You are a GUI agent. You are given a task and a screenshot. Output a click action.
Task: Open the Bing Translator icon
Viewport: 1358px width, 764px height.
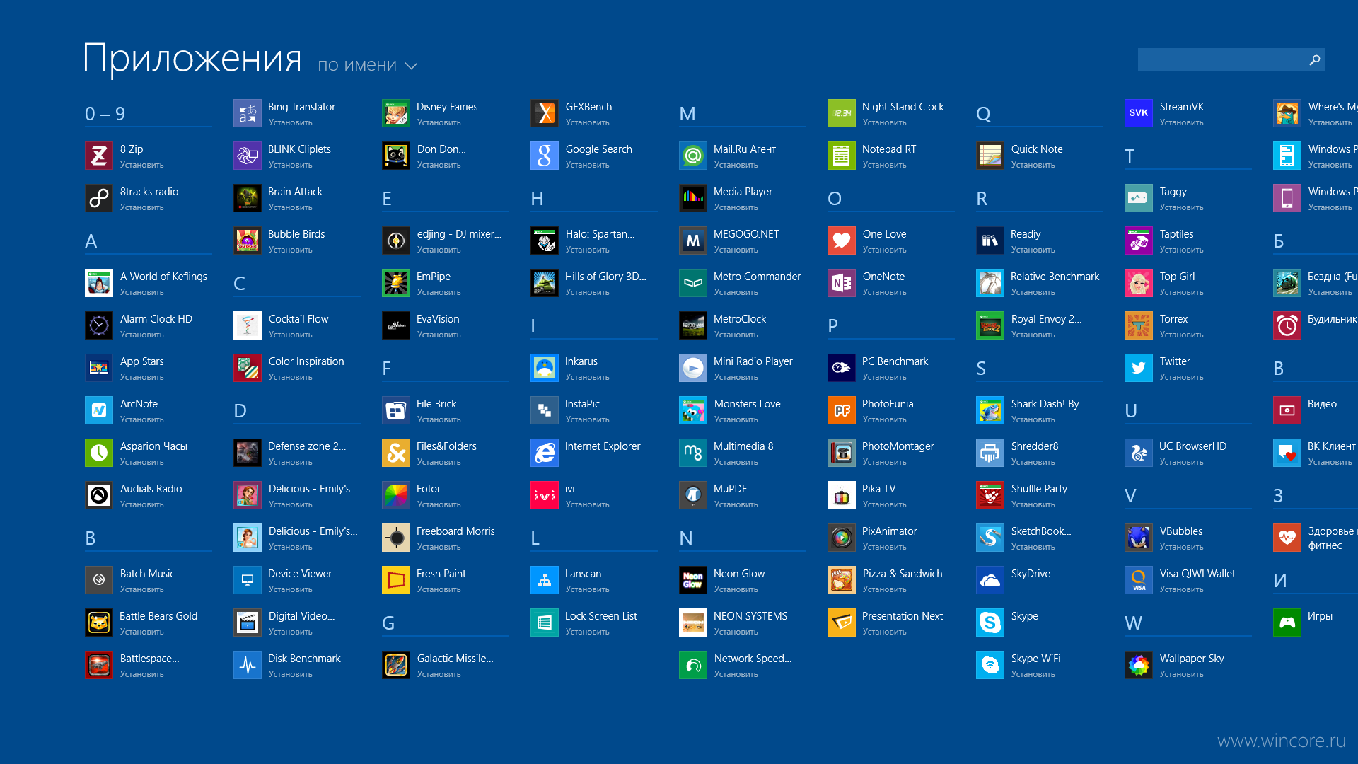point(248,113)
